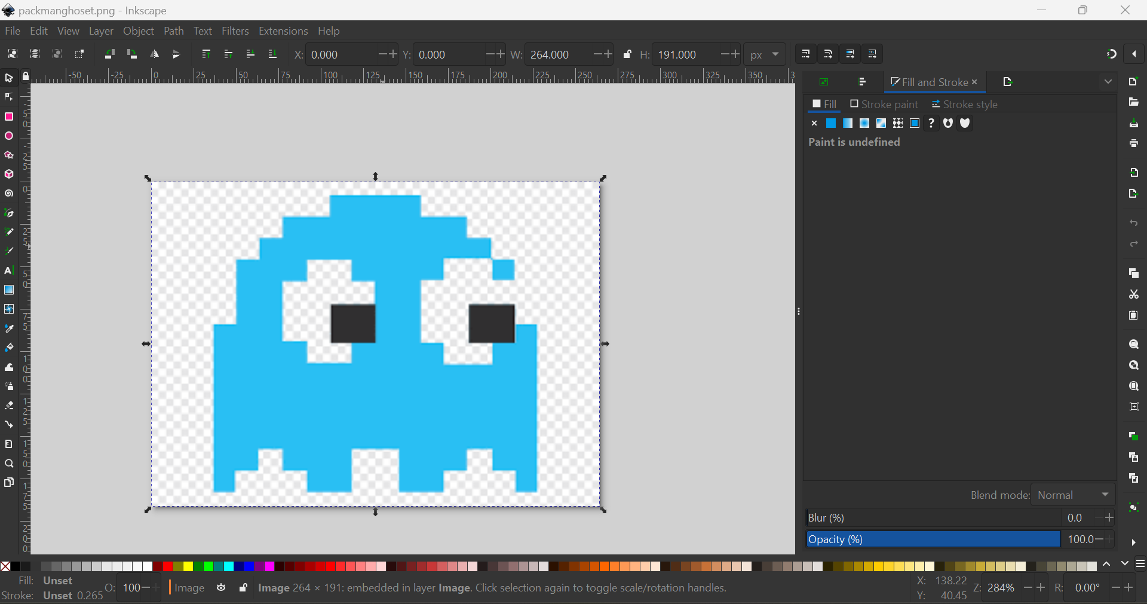Image resolution: width=1147 pixels, height=604 pixels.
Task: Select the Gradient tool
Action: [9, 290]
